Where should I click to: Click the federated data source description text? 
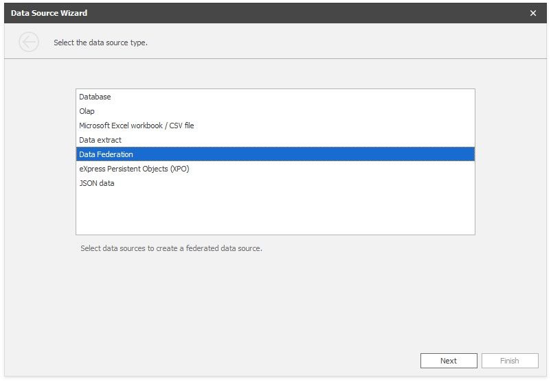click(x=171, y=248)
